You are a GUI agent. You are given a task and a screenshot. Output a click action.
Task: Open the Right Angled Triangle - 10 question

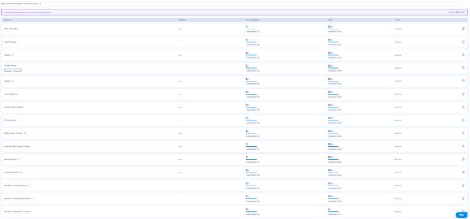point(15,133)
